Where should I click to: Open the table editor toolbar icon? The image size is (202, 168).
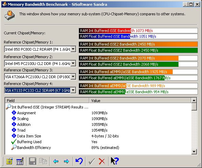(x=20, y=161)
